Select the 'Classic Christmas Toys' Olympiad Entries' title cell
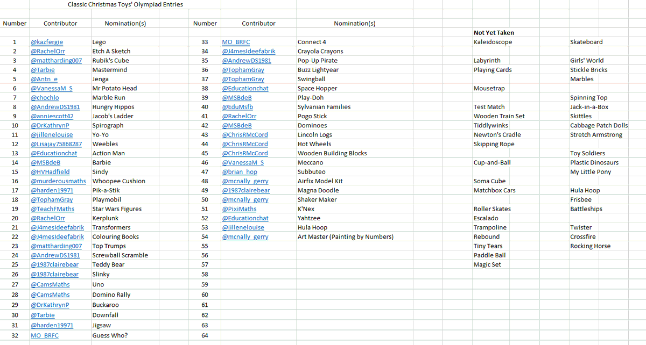Viewport: 646px width, 345px height. click(125, 4)
